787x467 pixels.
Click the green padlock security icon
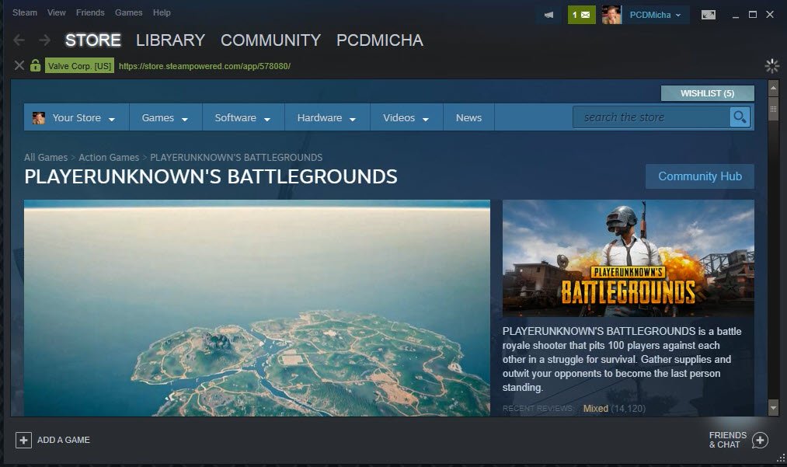(x=35, y=65)
